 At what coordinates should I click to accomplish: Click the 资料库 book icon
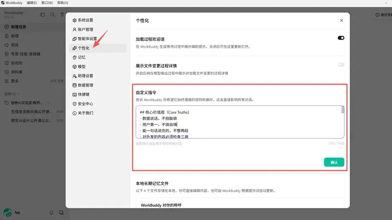[x=6, y=72]
